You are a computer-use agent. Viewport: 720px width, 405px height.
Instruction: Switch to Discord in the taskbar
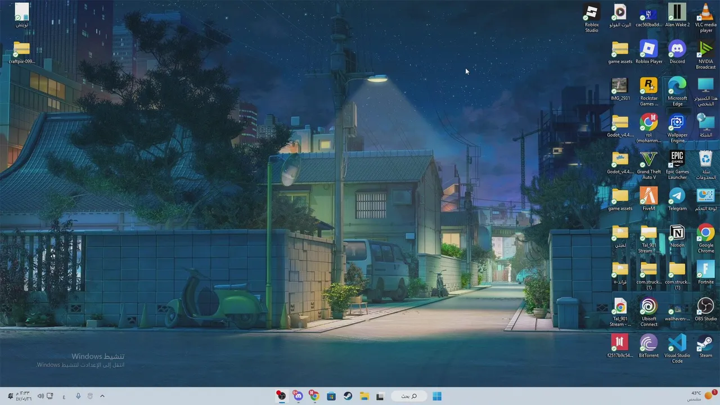coord(298,396)
